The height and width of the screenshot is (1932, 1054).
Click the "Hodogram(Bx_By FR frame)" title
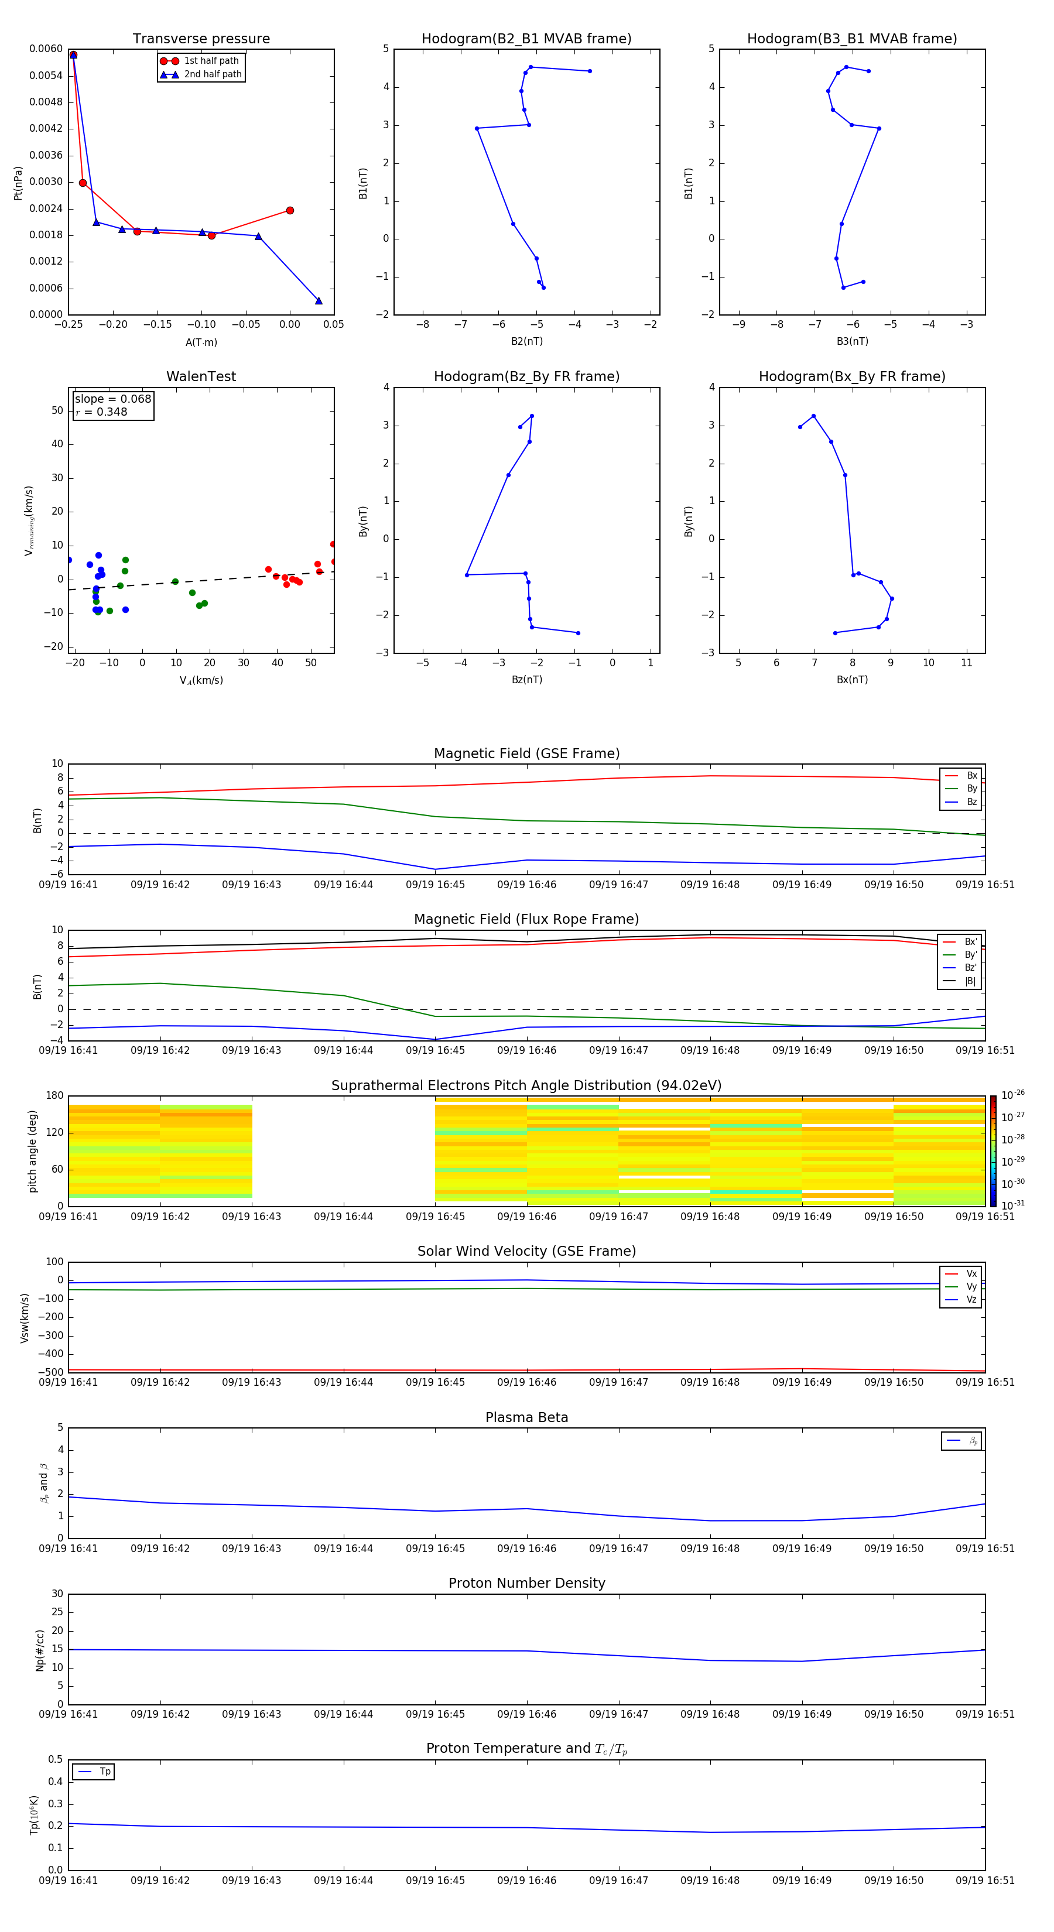[852, 376]
